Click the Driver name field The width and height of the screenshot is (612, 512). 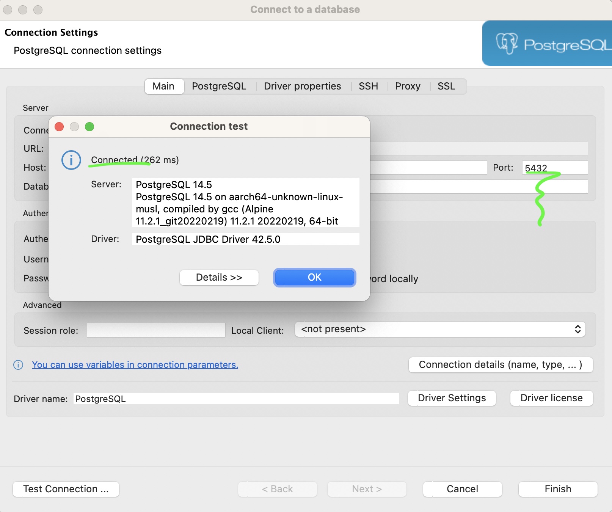coord(236,399)
